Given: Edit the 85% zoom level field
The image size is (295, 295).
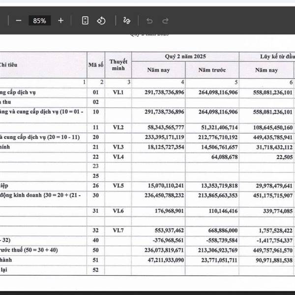Looking at the screenshot, I should (x=39, y=21).
